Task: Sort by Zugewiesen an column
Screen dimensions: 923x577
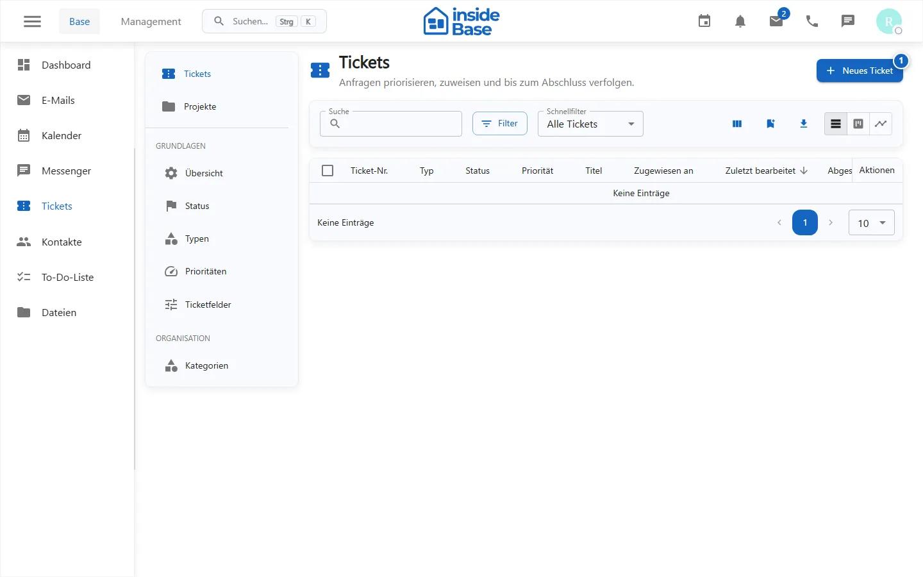Action: 663,171
